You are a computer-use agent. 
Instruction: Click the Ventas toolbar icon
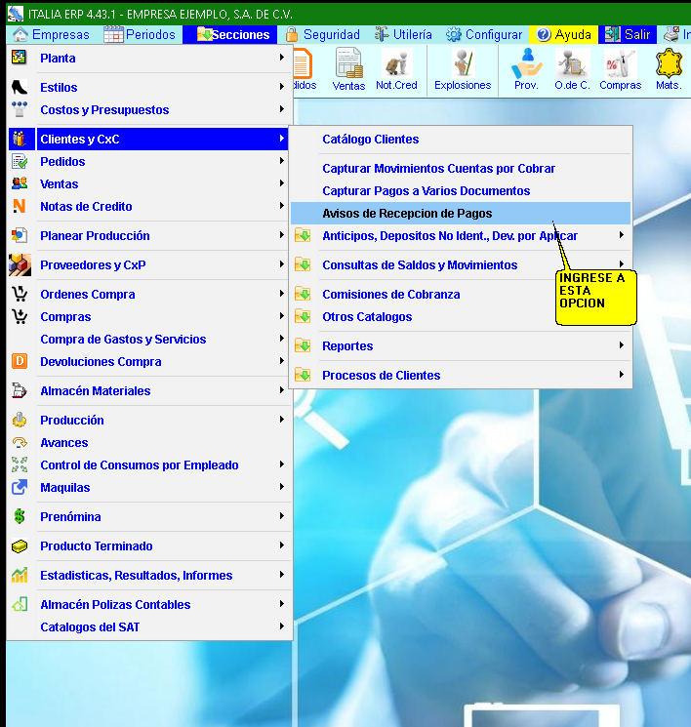pos(348,69)
